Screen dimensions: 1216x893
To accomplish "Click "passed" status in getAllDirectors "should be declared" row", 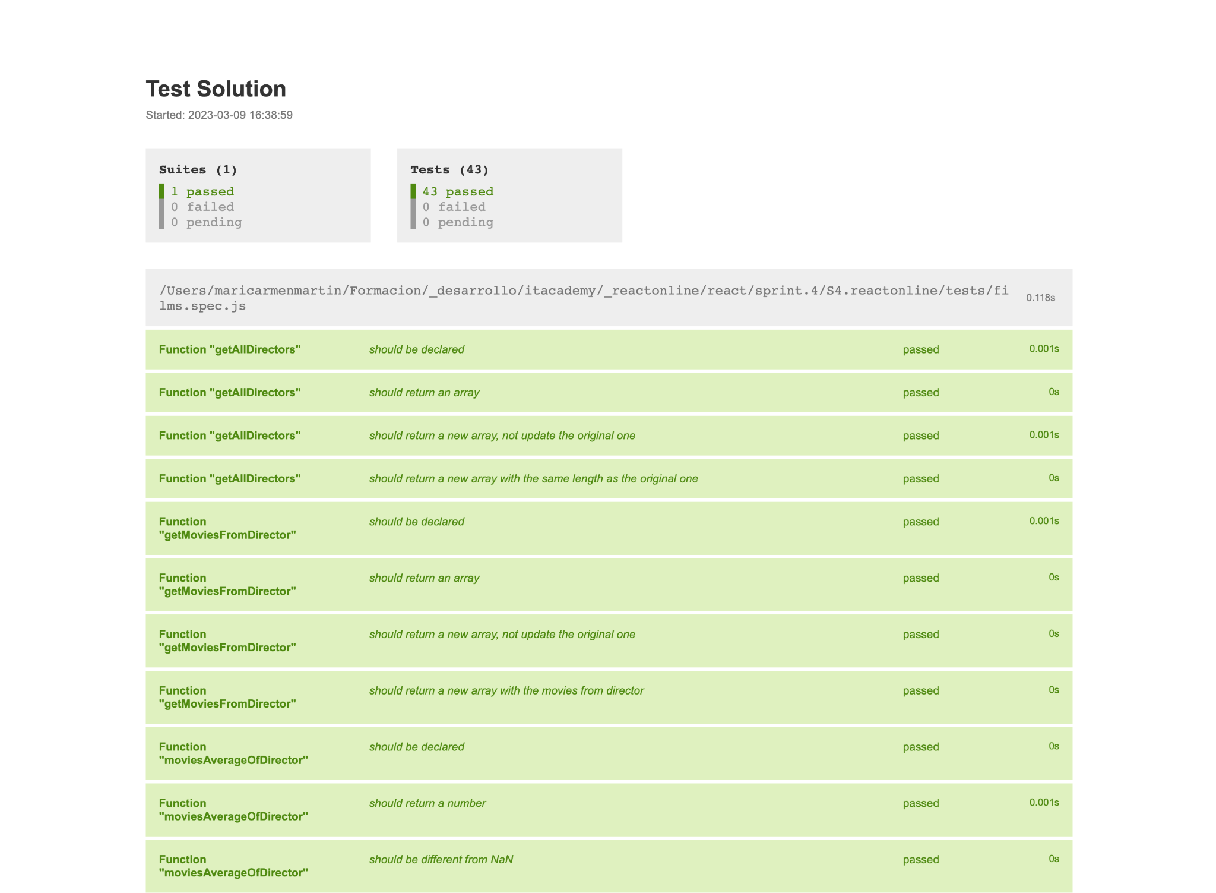I will pos(921,349).
